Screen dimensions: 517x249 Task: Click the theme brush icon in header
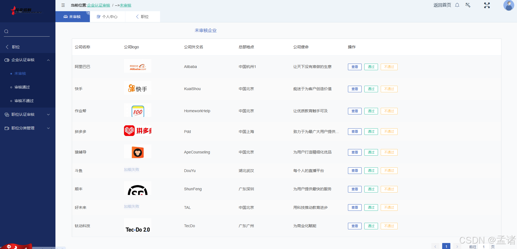[468, 5]
